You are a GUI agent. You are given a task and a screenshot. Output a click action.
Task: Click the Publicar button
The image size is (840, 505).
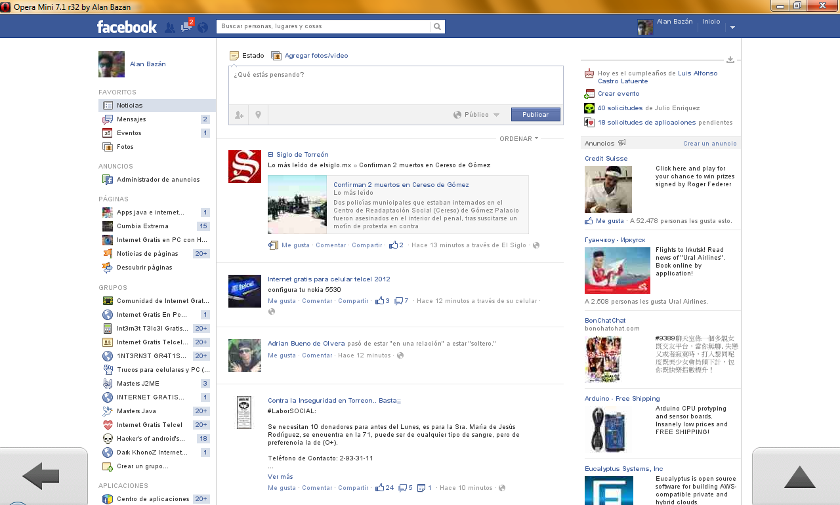coord(535,115)
